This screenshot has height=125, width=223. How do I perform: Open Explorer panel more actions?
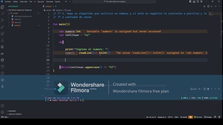pos(38,6)
